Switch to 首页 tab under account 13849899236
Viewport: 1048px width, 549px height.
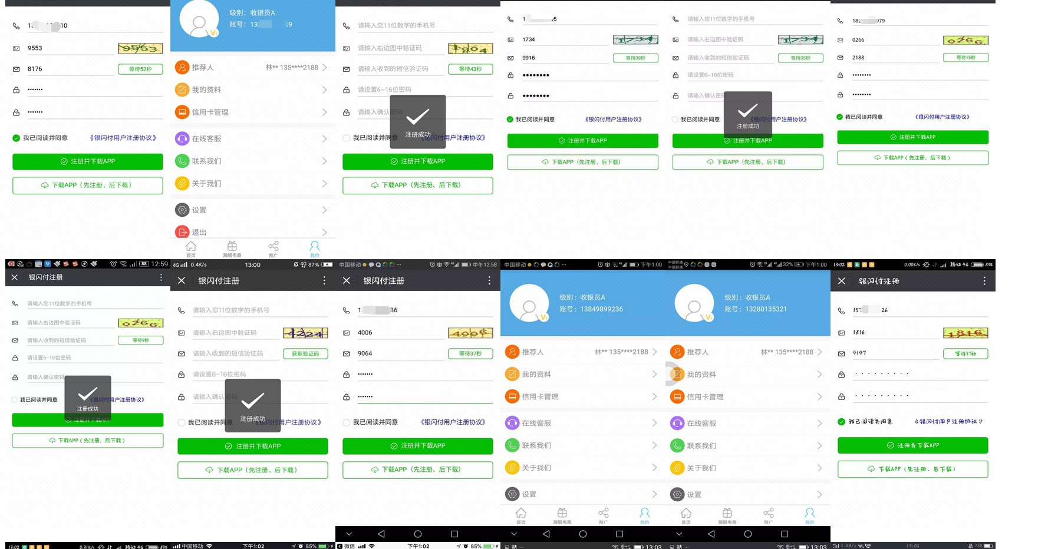521,515
